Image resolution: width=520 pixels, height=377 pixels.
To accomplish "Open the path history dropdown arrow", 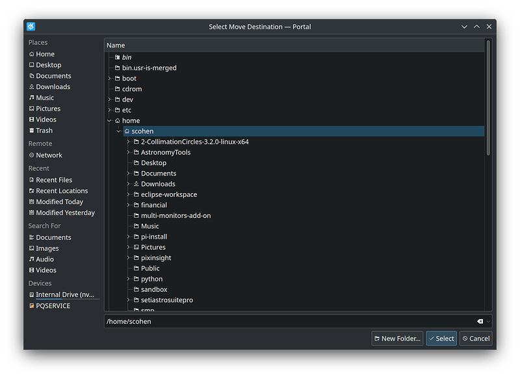I will pos(488,321).
